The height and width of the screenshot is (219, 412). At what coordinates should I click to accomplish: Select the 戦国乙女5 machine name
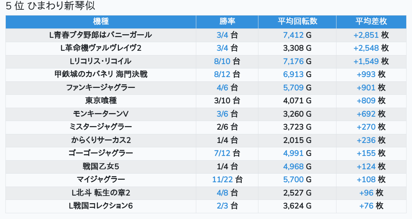[100, 167]
